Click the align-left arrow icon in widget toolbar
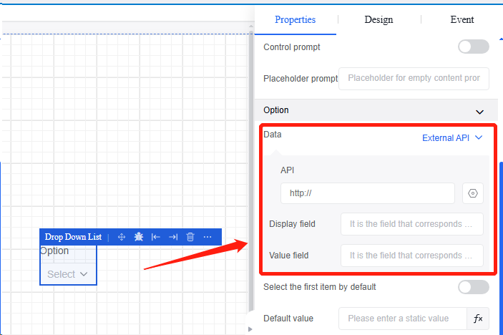Screen dimensions: 503x335 (156, 237)
